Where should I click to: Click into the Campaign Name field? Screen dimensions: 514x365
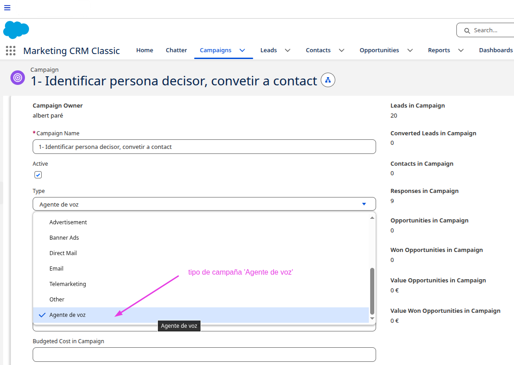204,147
